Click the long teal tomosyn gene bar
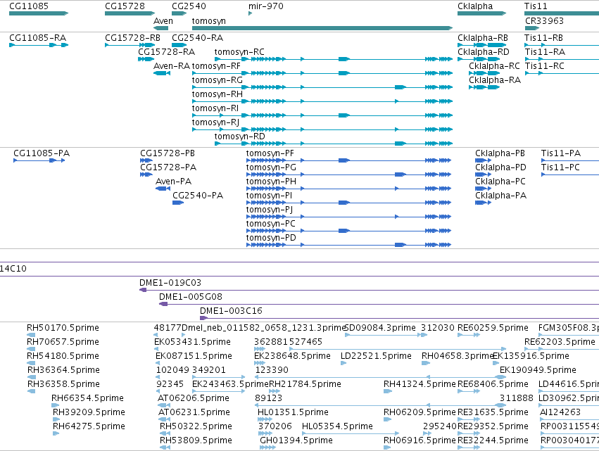 [x=322, y=28]
